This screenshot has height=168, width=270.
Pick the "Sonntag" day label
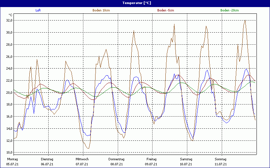pyautogui.click(x=221, y=159)
